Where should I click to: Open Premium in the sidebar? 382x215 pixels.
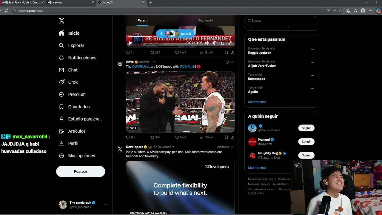coord(72,94)
